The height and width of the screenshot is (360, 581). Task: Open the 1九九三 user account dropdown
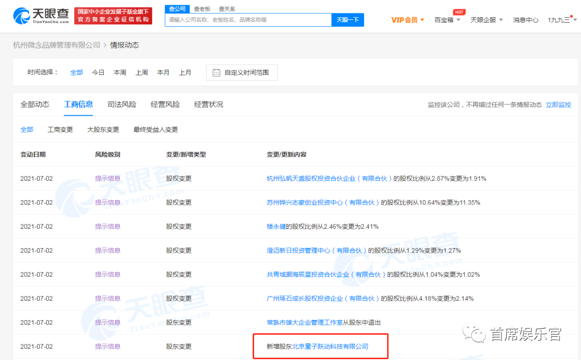click(562, 20)
